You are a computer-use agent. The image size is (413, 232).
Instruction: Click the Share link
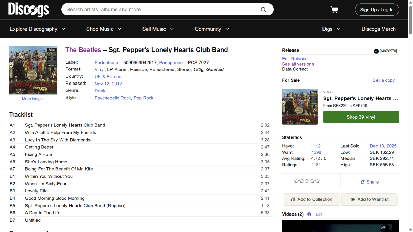[x=370, y=182]
